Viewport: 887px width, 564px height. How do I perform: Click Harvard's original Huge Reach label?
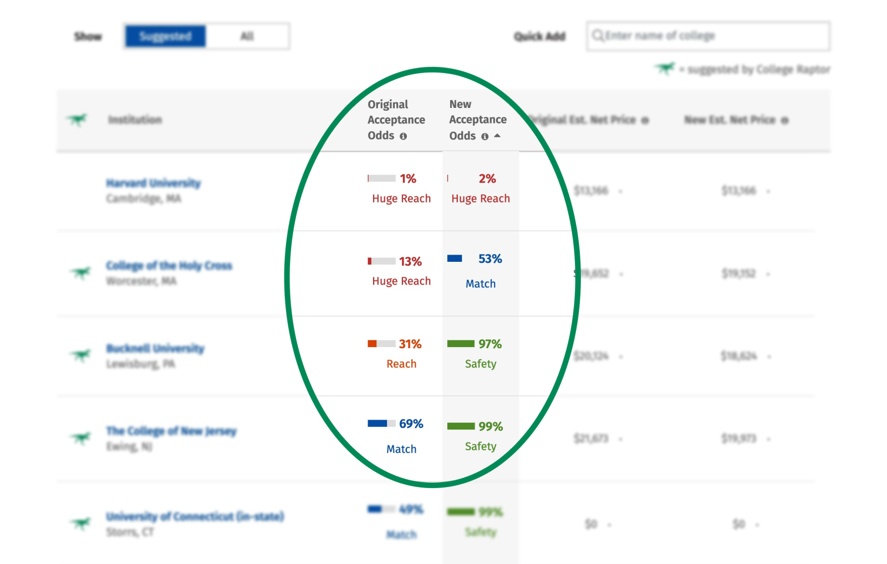[x=401, y=198]
